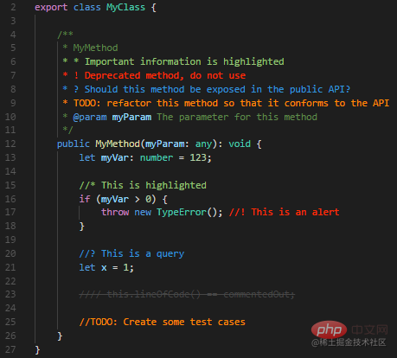Click blue comment 'Should this method be exposed'
397x358 pixels.
point(165,89)
